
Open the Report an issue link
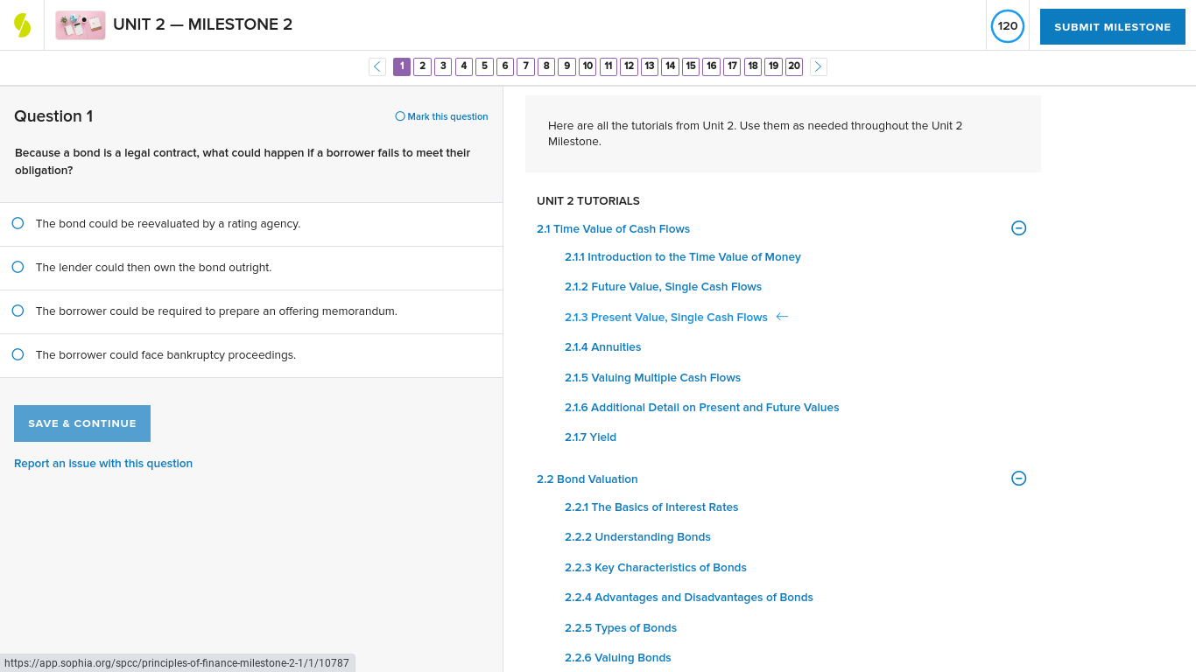click(102, 463)
